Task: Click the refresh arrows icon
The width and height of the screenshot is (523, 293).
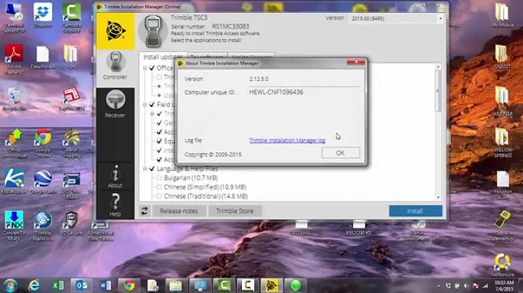Action: [x=144, y=211]
